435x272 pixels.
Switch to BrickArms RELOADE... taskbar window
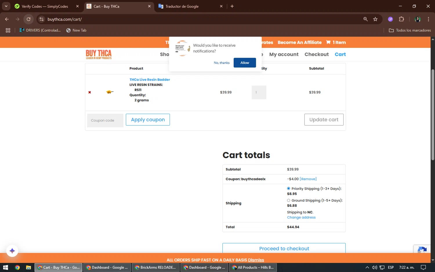[156, 267]
